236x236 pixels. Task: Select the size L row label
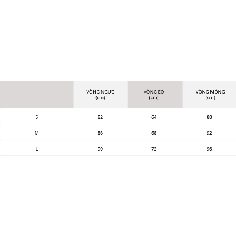point(37,149)
